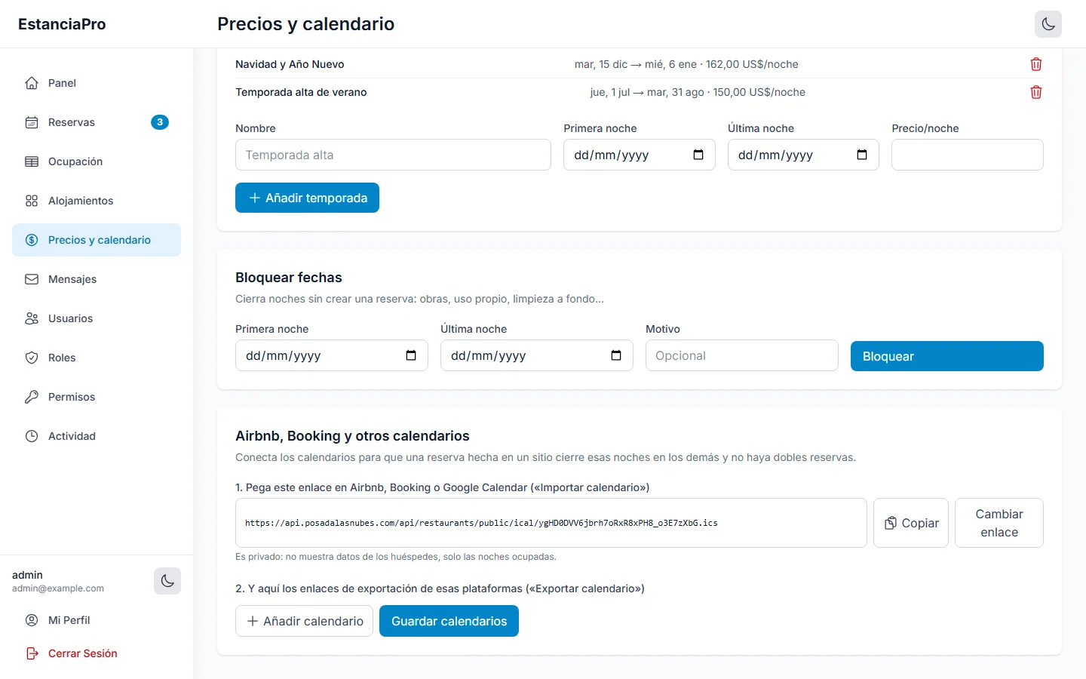Toggle dark mode beside admin profile
1086x679 pixels.
[167, 581]
